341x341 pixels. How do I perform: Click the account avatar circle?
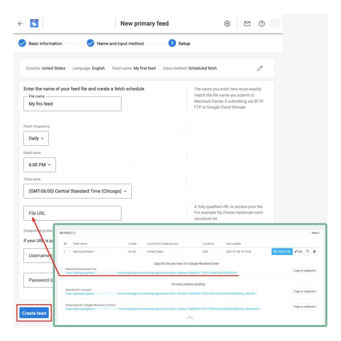click(x=275, y=24)
